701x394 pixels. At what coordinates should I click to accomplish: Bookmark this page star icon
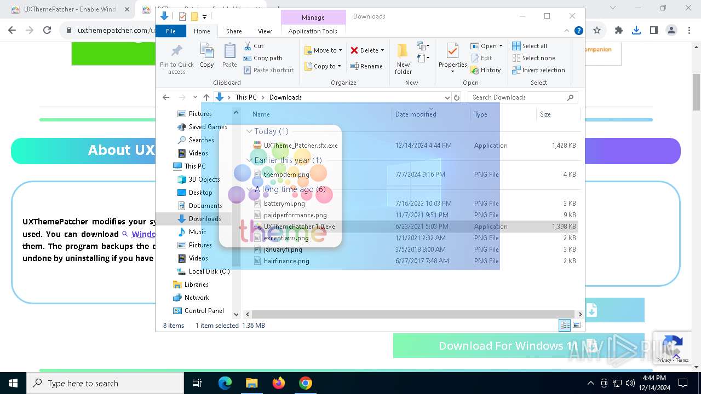597,31
